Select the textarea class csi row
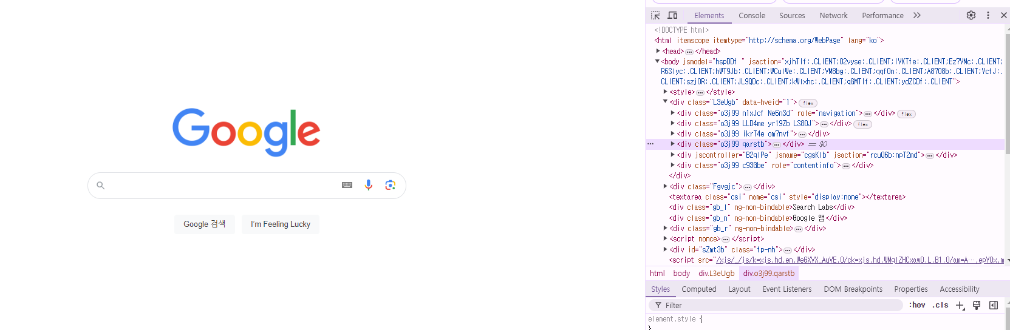The image size is (1010, 330). coord(787,197)
